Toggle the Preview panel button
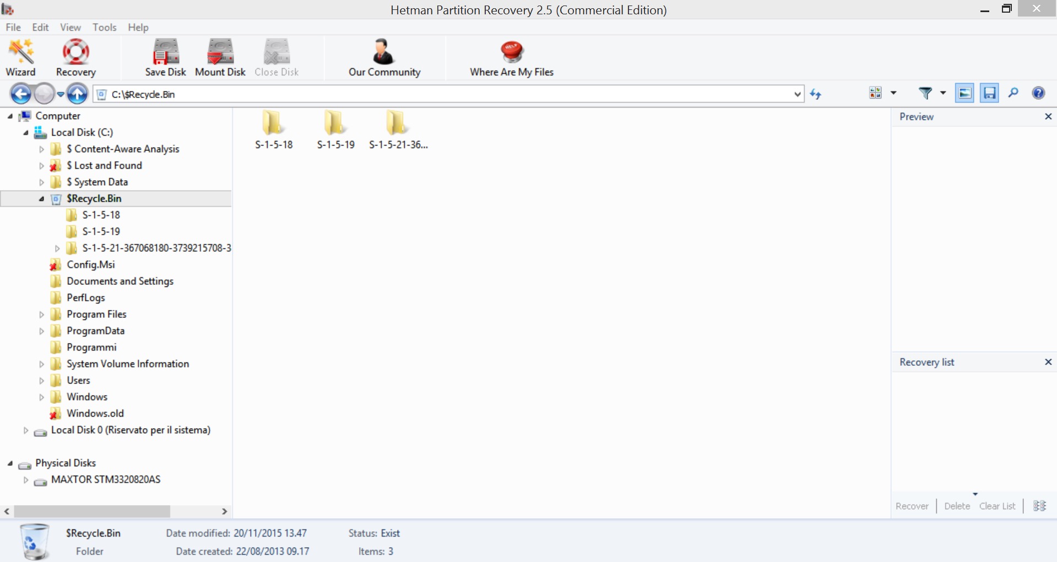The height and width of the screenshot is (562, 1057). click(x=964, y=93)
